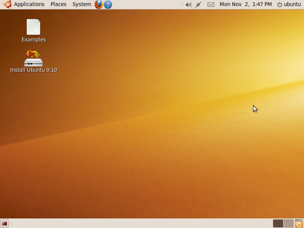Open the Places menu
Image resolution: width=304 pixels, height=228 pixels.
[58, 4]
